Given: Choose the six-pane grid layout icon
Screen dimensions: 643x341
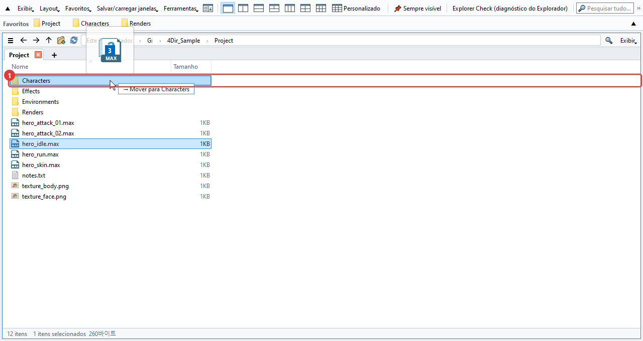Looking at the screenshot, I should click(321, 9).
